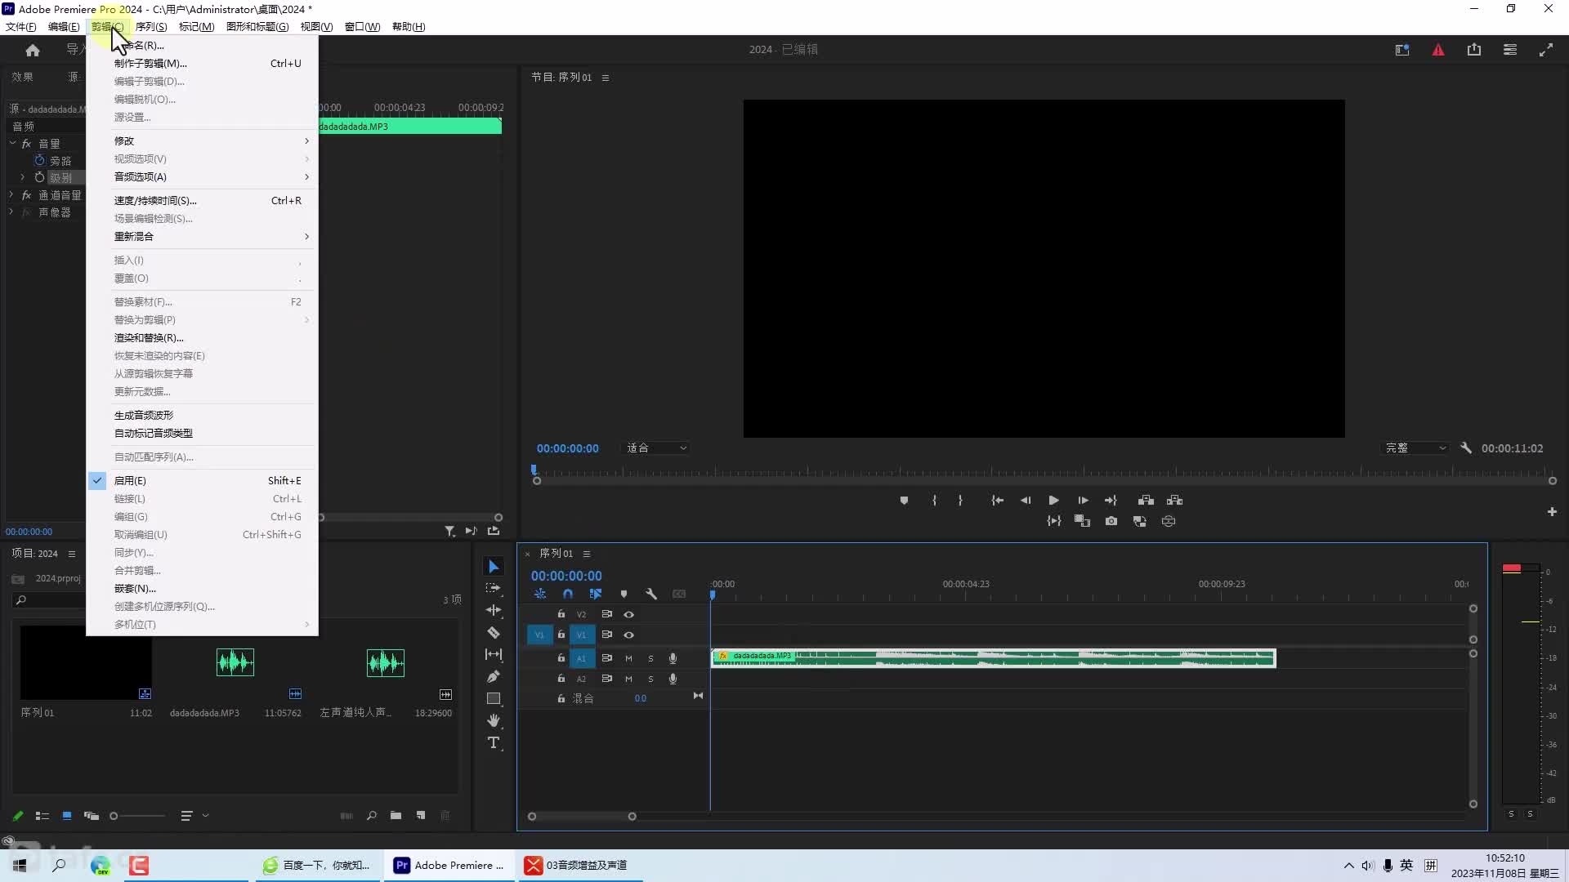
Task: Select the Razor tool
Action: [x=494, y=632]
